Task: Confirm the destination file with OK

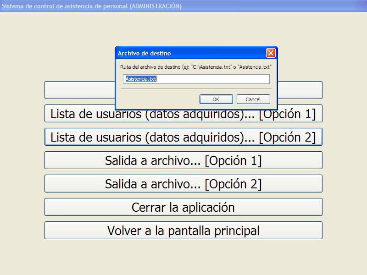Action: click(216, 99)
